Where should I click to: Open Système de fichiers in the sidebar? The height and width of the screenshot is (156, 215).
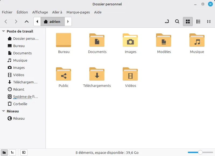[x=25, y=97]
